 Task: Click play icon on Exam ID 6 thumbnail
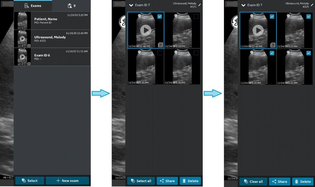coord(22,57)
